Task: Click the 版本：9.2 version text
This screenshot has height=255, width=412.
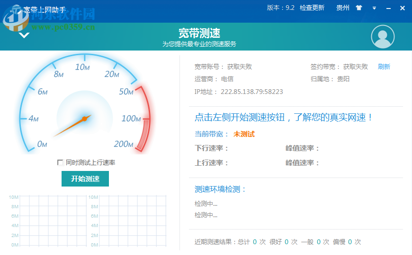Action: (281, 8)
